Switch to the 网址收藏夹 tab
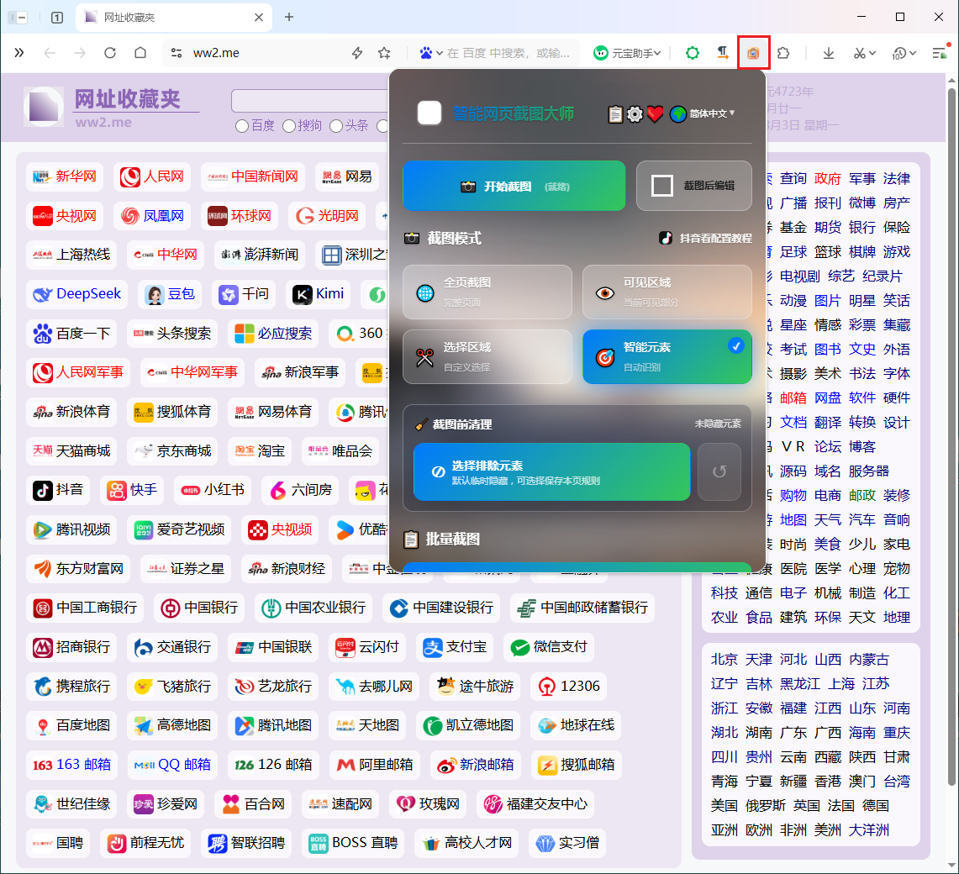Viewport: 959px width, 874px height. pyautogui.click(x=174, y=17)
